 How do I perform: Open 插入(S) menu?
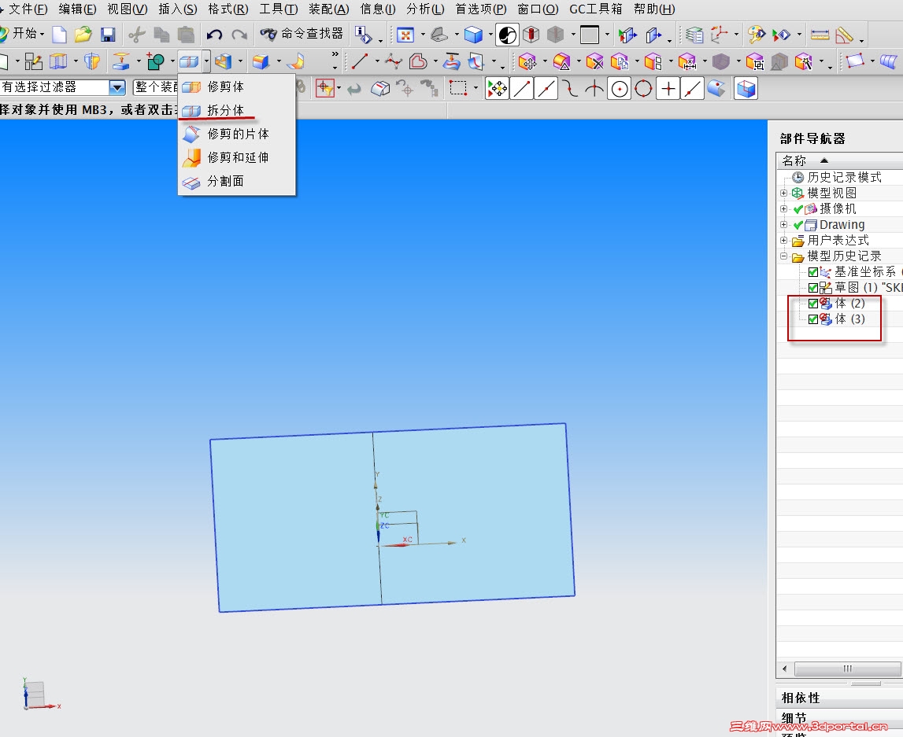tap(177, 9)
